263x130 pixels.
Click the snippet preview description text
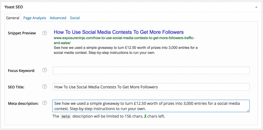125,50
